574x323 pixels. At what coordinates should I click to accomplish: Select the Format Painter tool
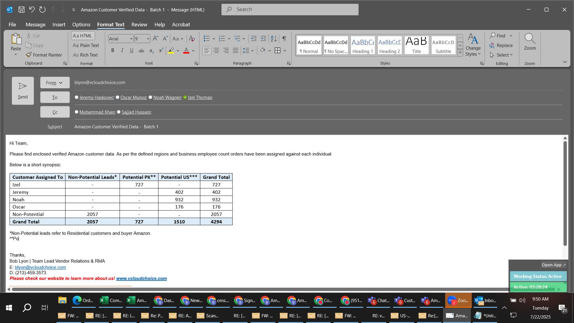[x=44, y=55]
